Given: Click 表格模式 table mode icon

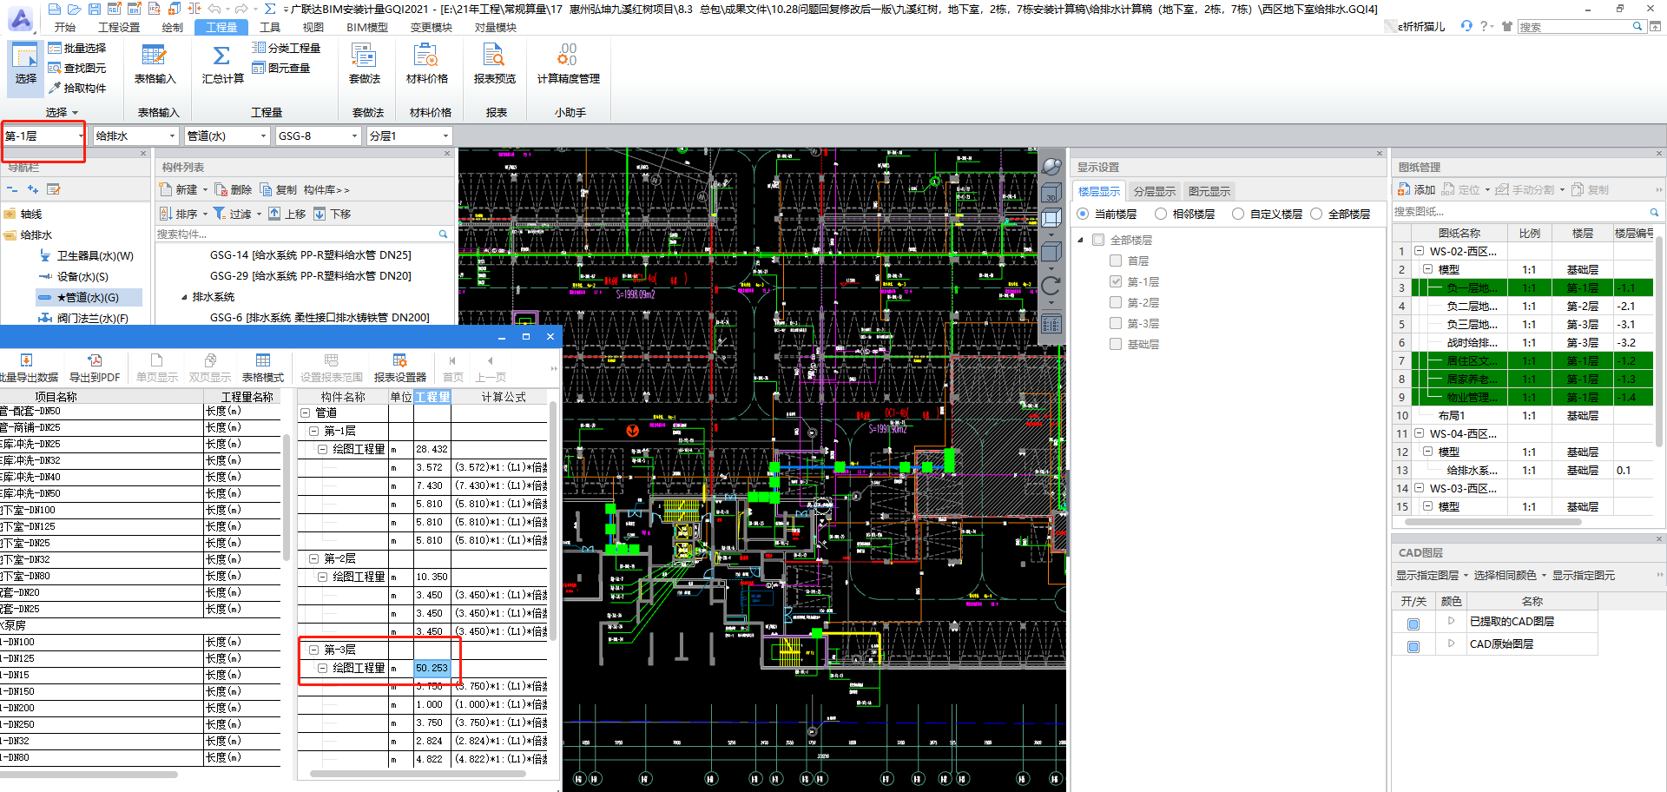Looking at the screenshot, I should (x=263, y=360).
